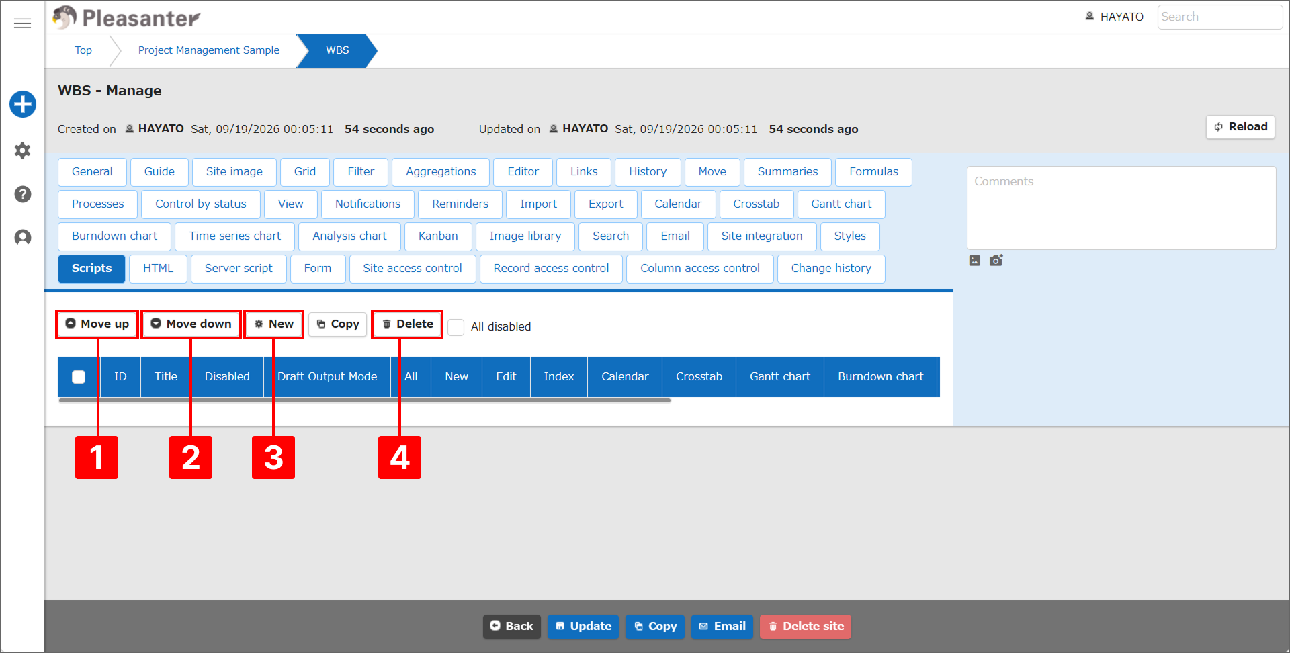Open the History tab
The image size is (1290, 653).
[648, 172]
